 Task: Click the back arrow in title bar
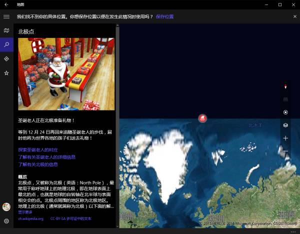(x=6, y=4)
